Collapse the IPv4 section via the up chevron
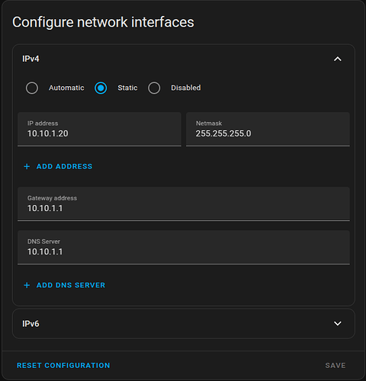This screenshot has height=381, width=366. [338, 59]
